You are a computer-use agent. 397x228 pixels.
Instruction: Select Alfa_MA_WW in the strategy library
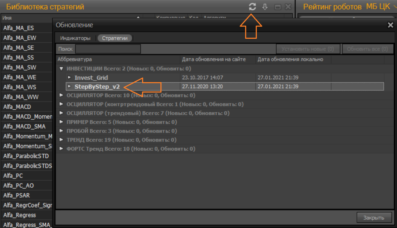click(20, 97)
